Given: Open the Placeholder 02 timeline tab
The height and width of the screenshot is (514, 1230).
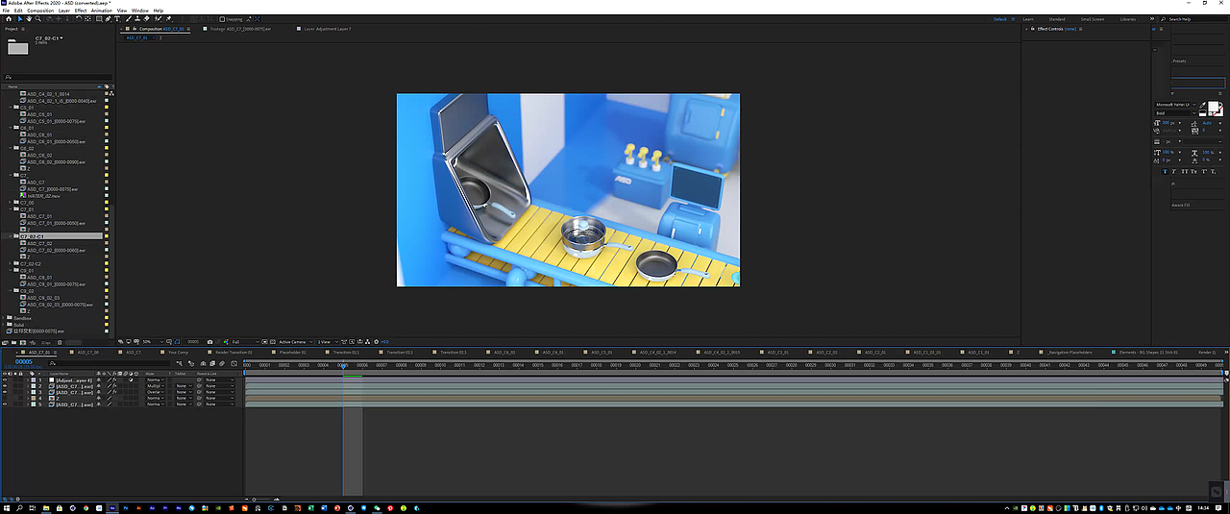Looking at the screenshot, I should click(292, 353).
